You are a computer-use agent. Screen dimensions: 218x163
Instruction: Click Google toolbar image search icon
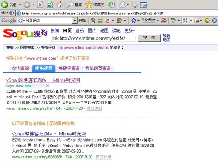pos(100,21)
